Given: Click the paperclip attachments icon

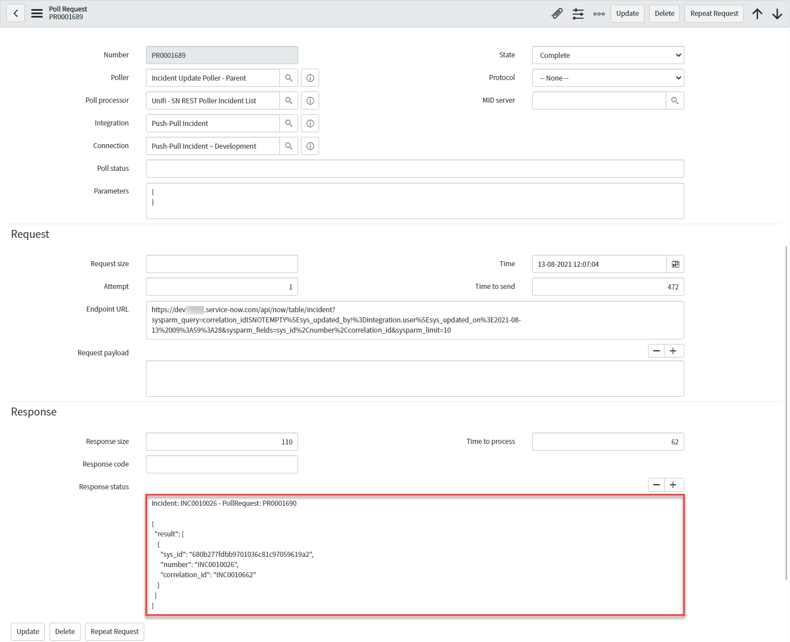Looking at the screenshot, I should [x=557, y=14].
